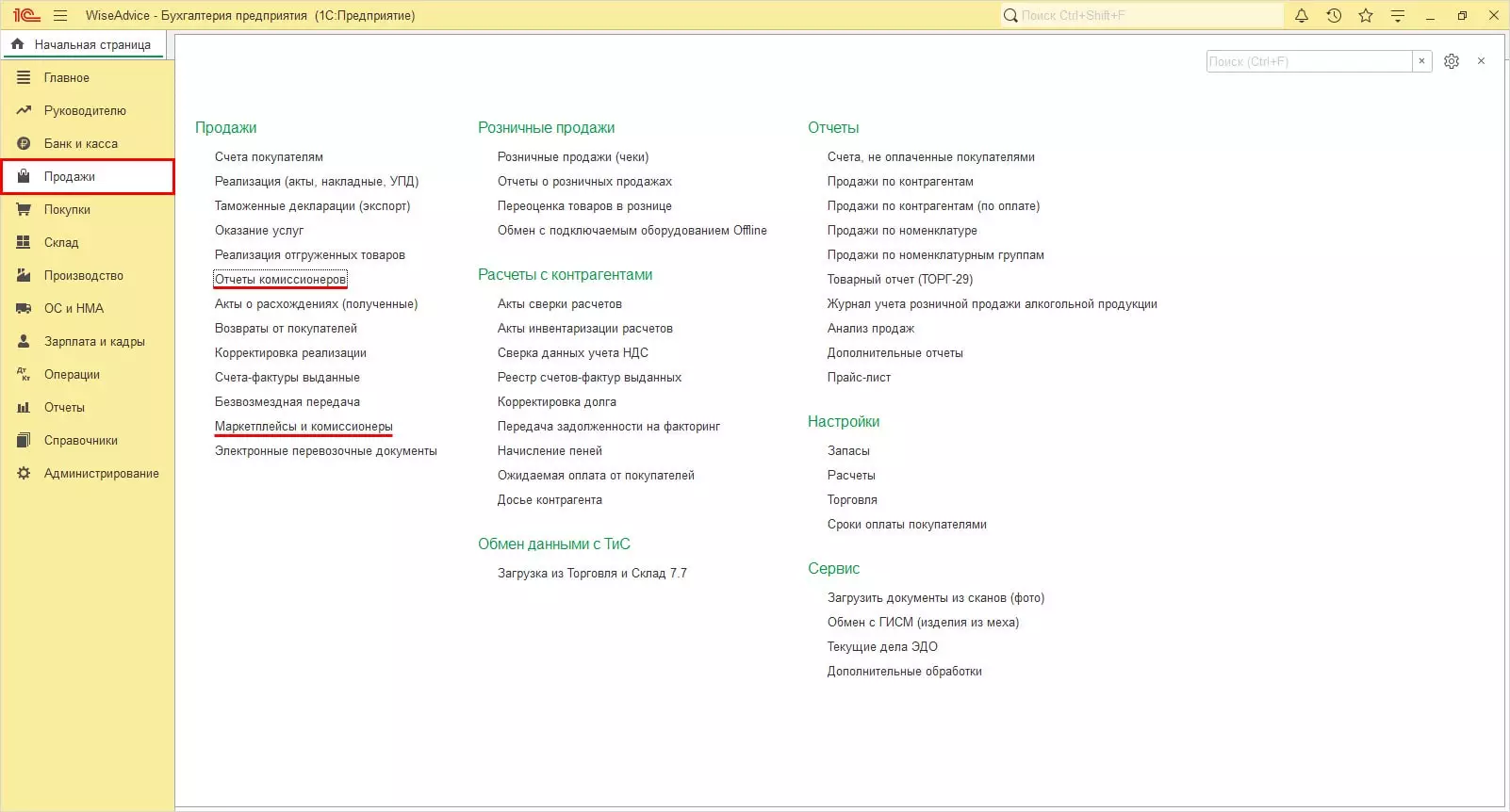Open Прайс-лист
This screenshot has height=812, width=1510.
tap(859, 377)
